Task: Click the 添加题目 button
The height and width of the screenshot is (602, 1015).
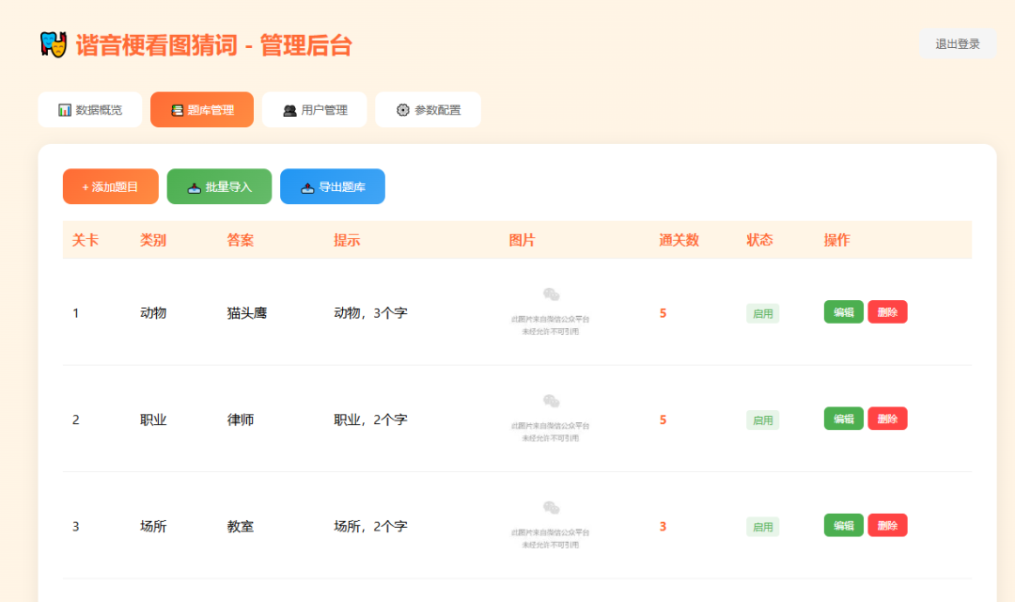Action: [x=111, y=186]
